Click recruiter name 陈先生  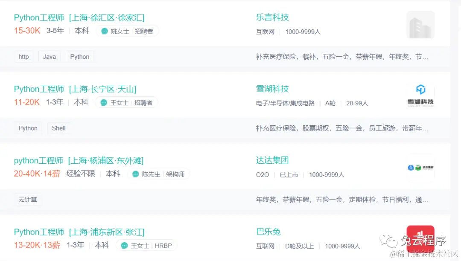(x=151, y=174)
